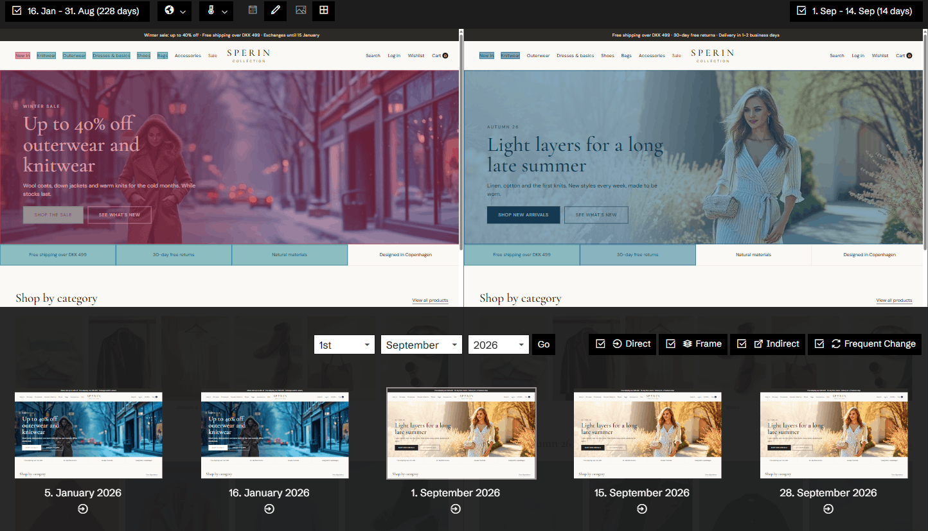Click the image view icon in toolbar

pyautogui.click(x=301, y=10)
